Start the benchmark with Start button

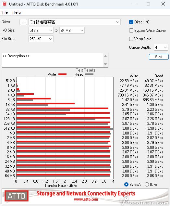point(159,57)
